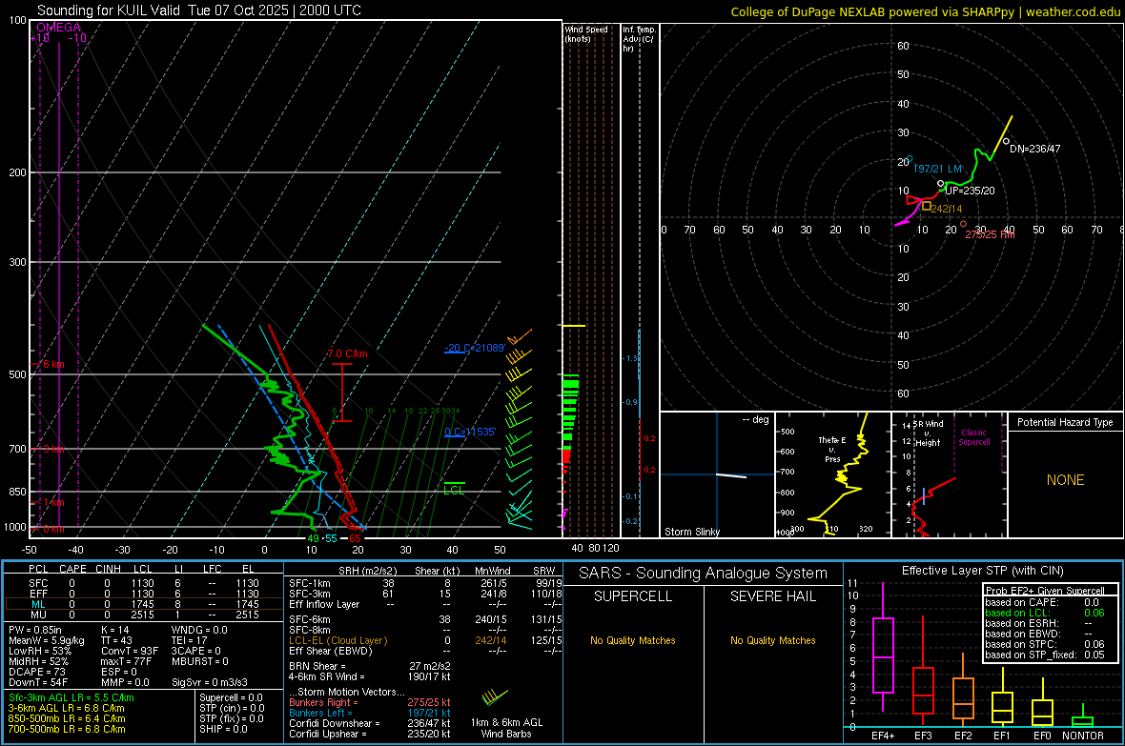Select the SFC parcel row

(x=142, y=583)
